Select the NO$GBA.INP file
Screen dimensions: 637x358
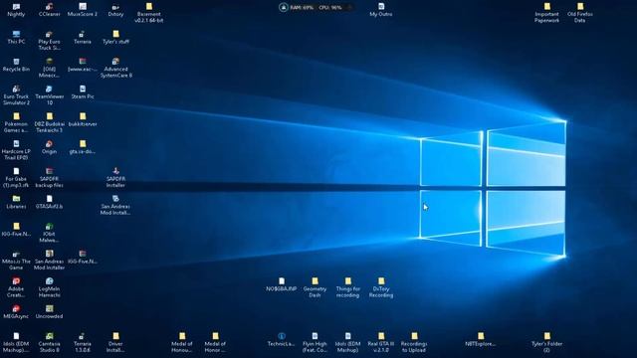point(282,284)
